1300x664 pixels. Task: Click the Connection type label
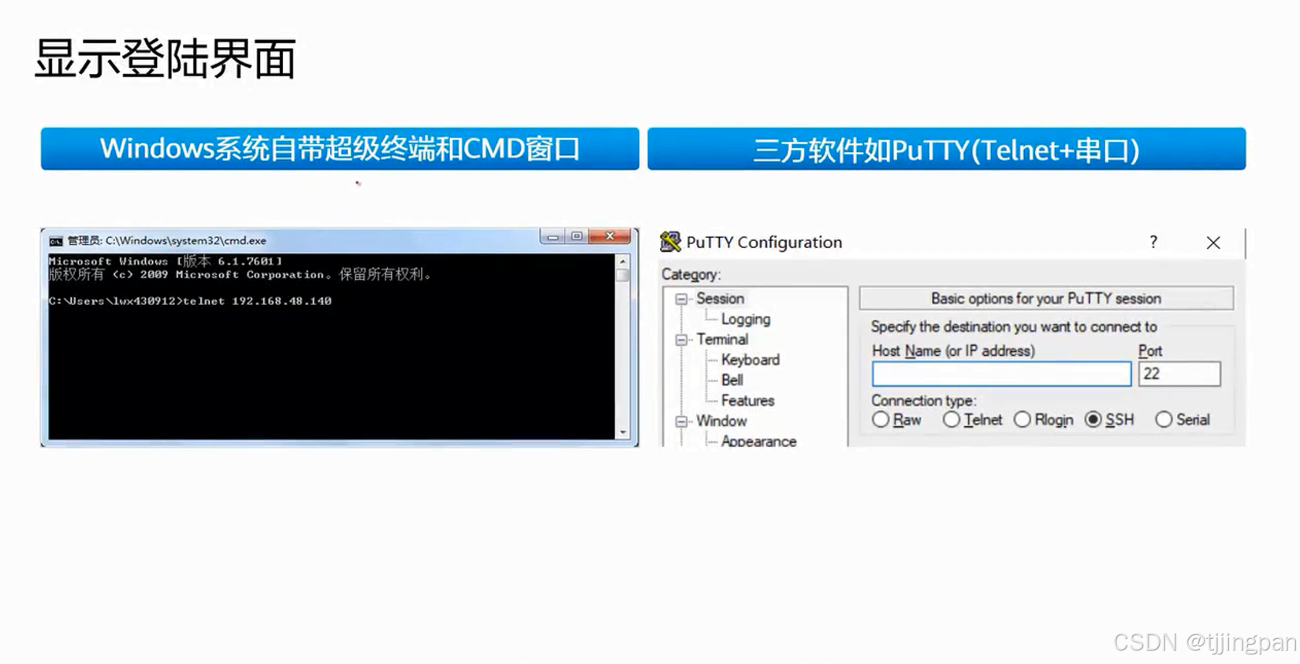click(923, 400)
